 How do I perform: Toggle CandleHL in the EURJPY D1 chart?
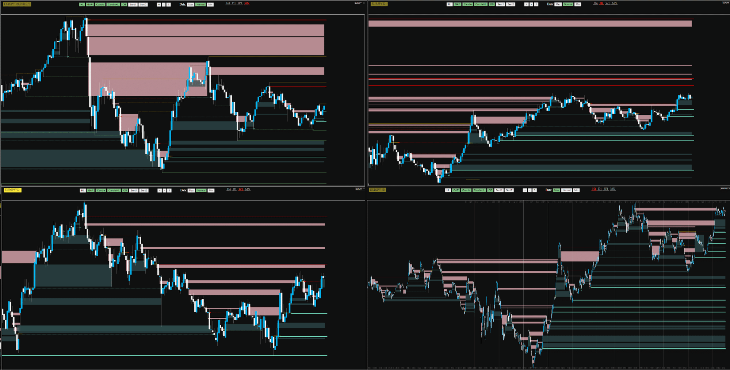click(481, 4)
